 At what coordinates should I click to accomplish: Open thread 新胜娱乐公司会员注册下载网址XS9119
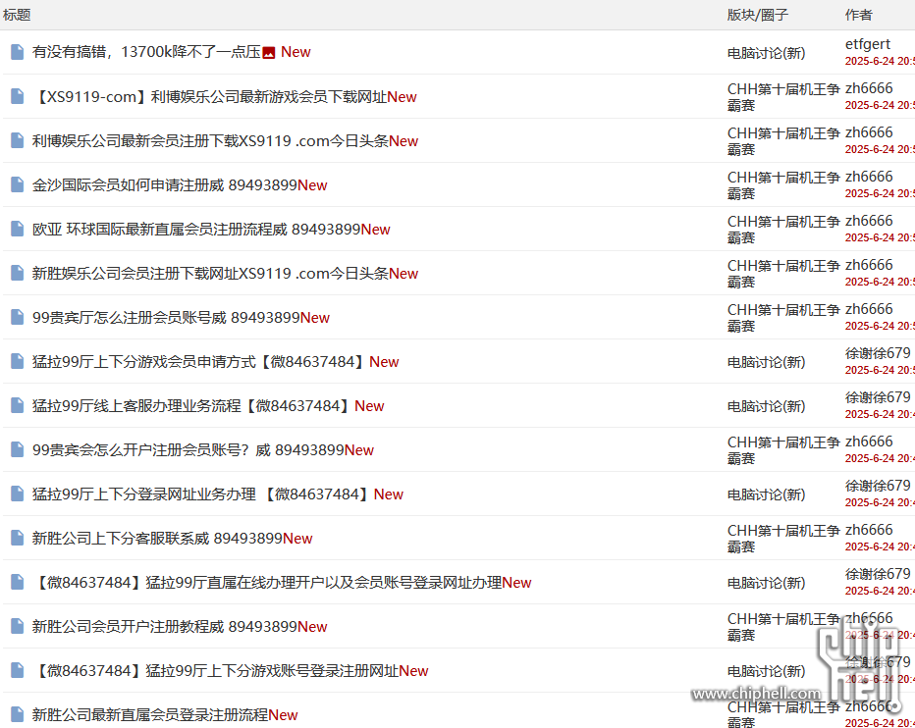[x=210, y=273]
